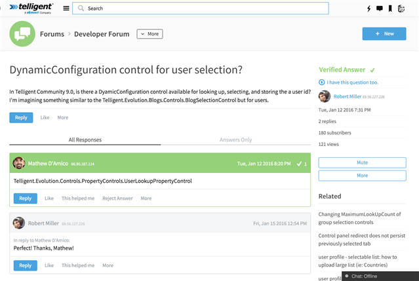Like the original question
The image size is (419, 281).
pos(45,117)
